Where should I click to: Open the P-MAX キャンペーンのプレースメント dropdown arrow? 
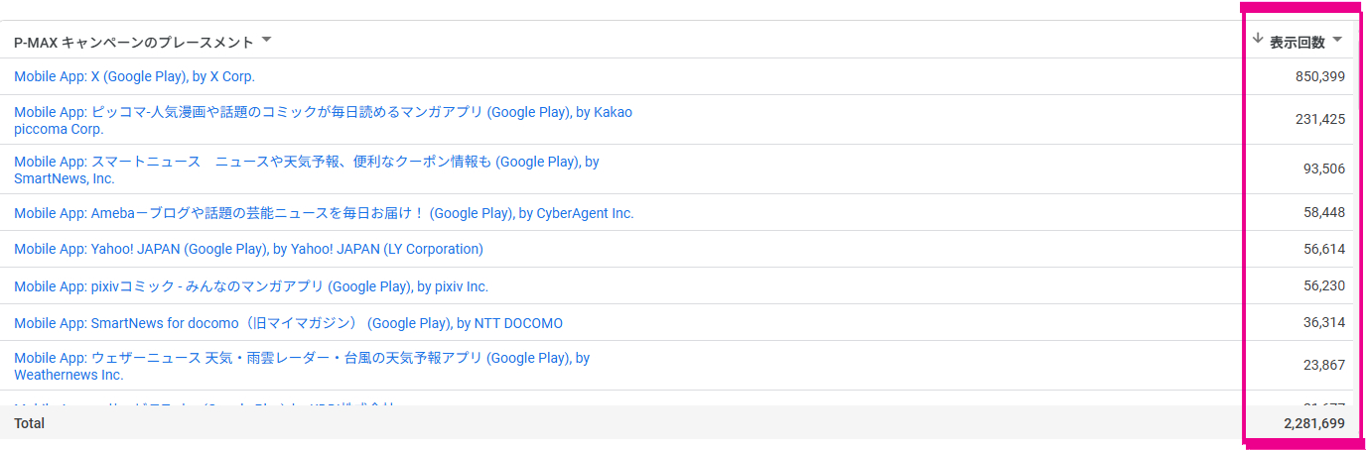(266, 41)
